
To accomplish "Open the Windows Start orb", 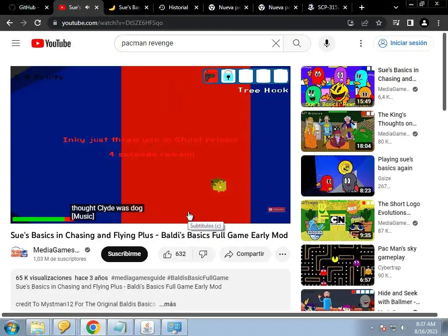I will pos(12,327).
